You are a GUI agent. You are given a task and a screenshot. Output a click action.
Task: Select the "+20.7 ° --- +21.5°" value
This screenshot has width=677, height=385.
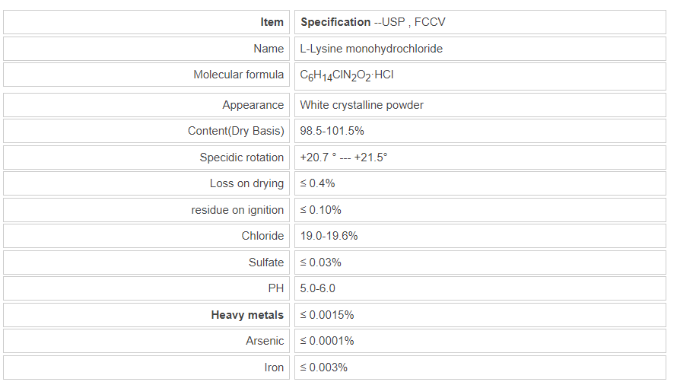click(344, 157)
